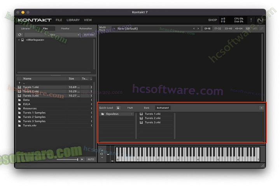The width and height of the screenshot is (280, 186).
Task: Go to the previous multi preset
Action: 194,28
